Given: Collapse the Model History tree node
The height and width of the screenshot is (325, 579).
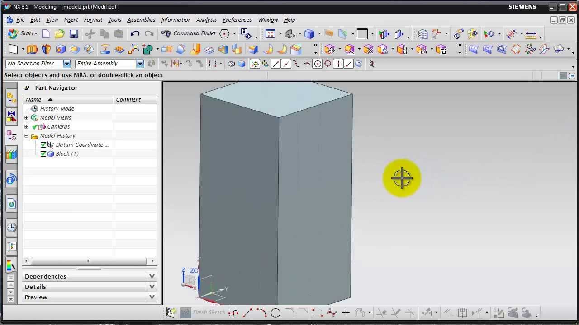Looking at the screenshot, I should [x=26, y=136].
